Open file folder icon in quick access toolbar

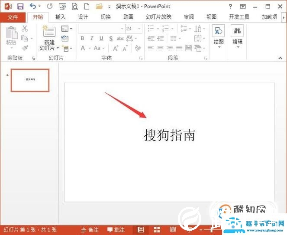[99, 7]
